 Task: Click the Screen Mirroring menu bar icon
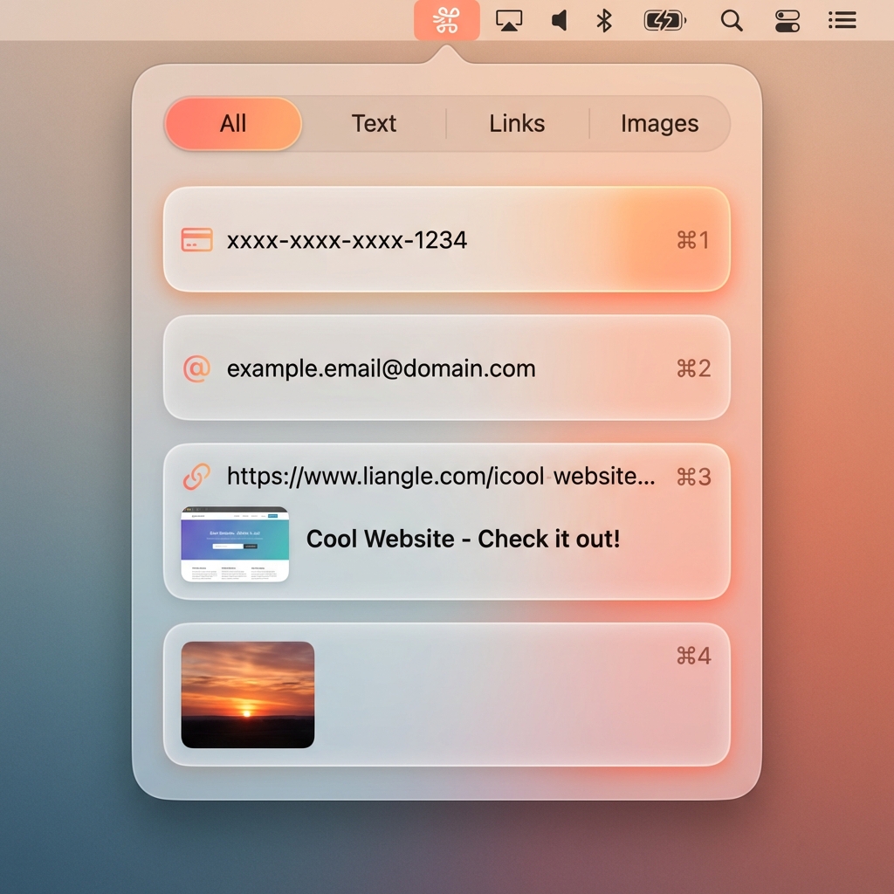click(x=509, y=20)
